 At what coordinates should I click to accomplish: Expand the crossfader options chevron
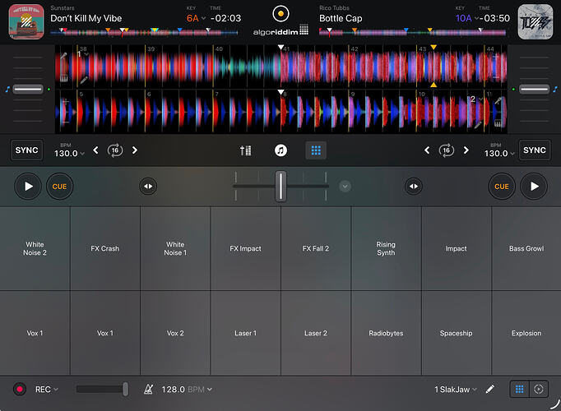tap(345, 187)
